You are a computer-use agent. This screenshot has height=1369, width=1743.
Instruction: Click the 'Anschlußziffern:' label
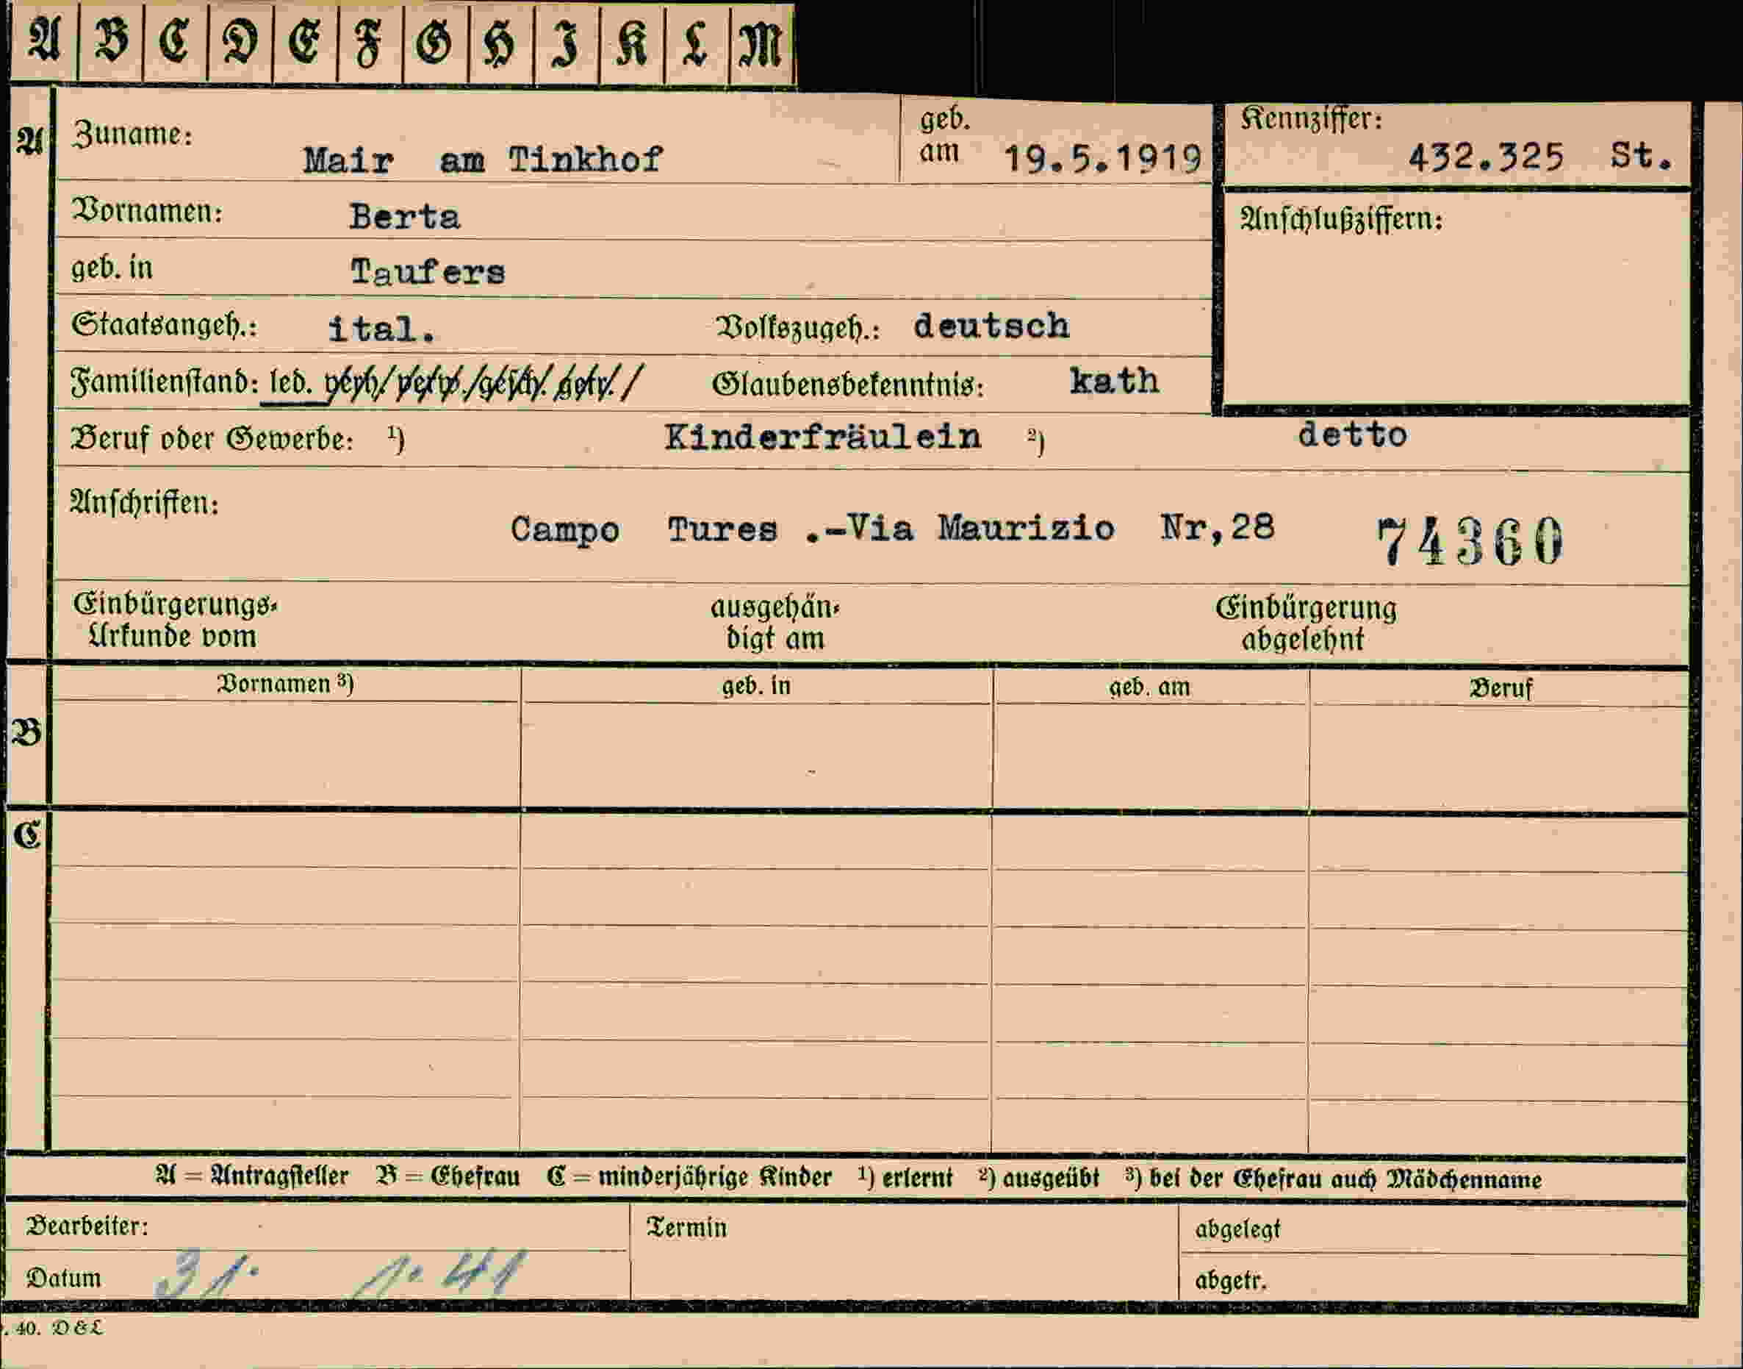click(x=1342, y=219)
